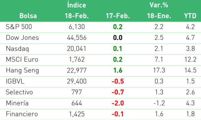Select the Minería row label

tap(17, 103)
